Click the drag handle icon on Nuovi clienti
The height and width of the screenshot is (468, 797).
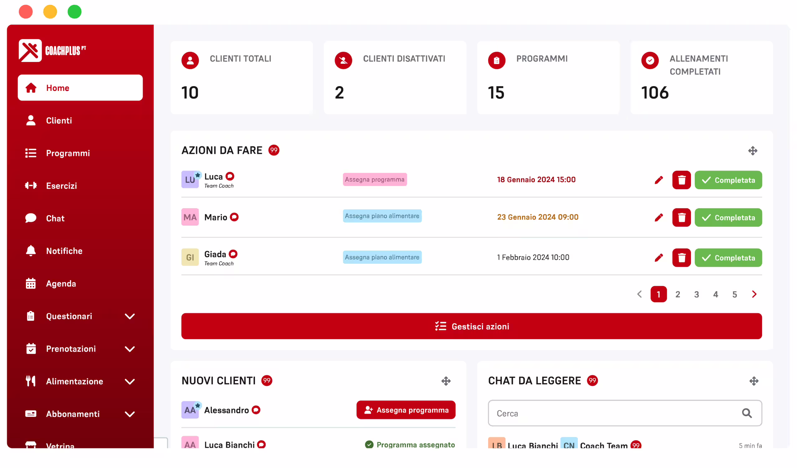tap(446, 381)
